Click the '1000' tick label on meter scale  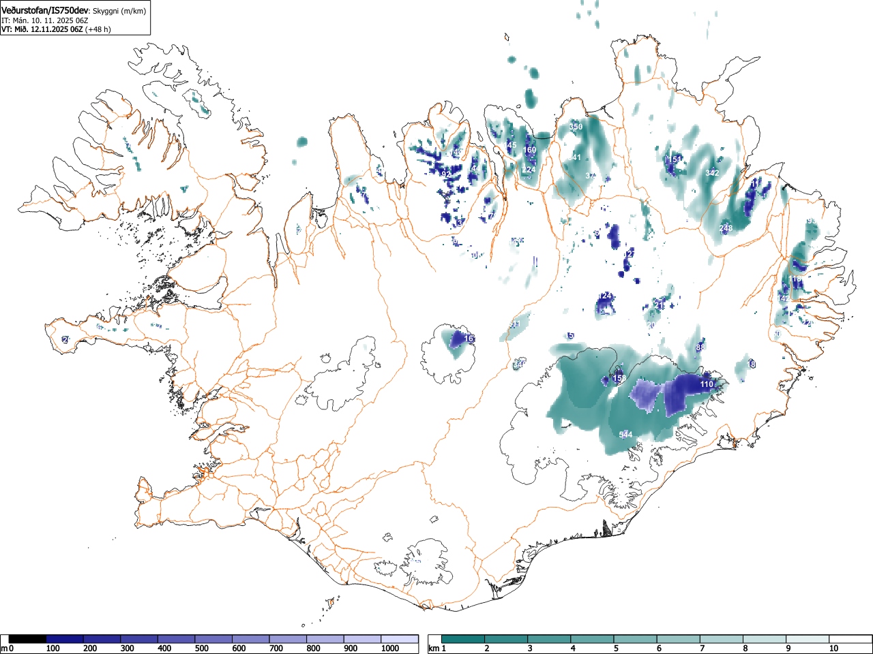tap(390, 649)
